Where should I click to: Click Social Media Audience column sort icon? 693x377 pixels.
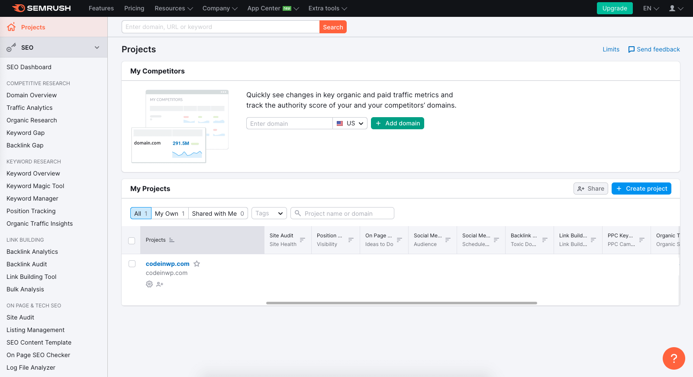[x=448, y=240]
